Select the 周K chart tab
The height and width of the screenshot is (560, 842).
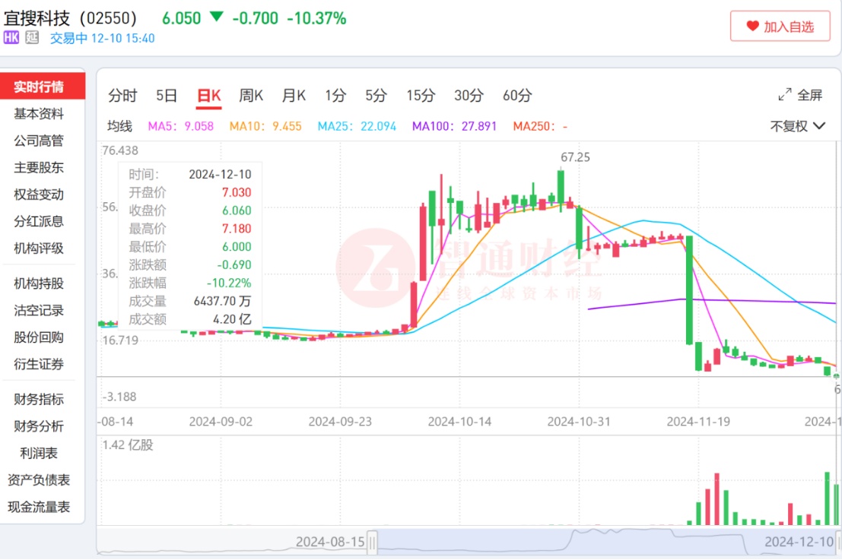(251, 96)
